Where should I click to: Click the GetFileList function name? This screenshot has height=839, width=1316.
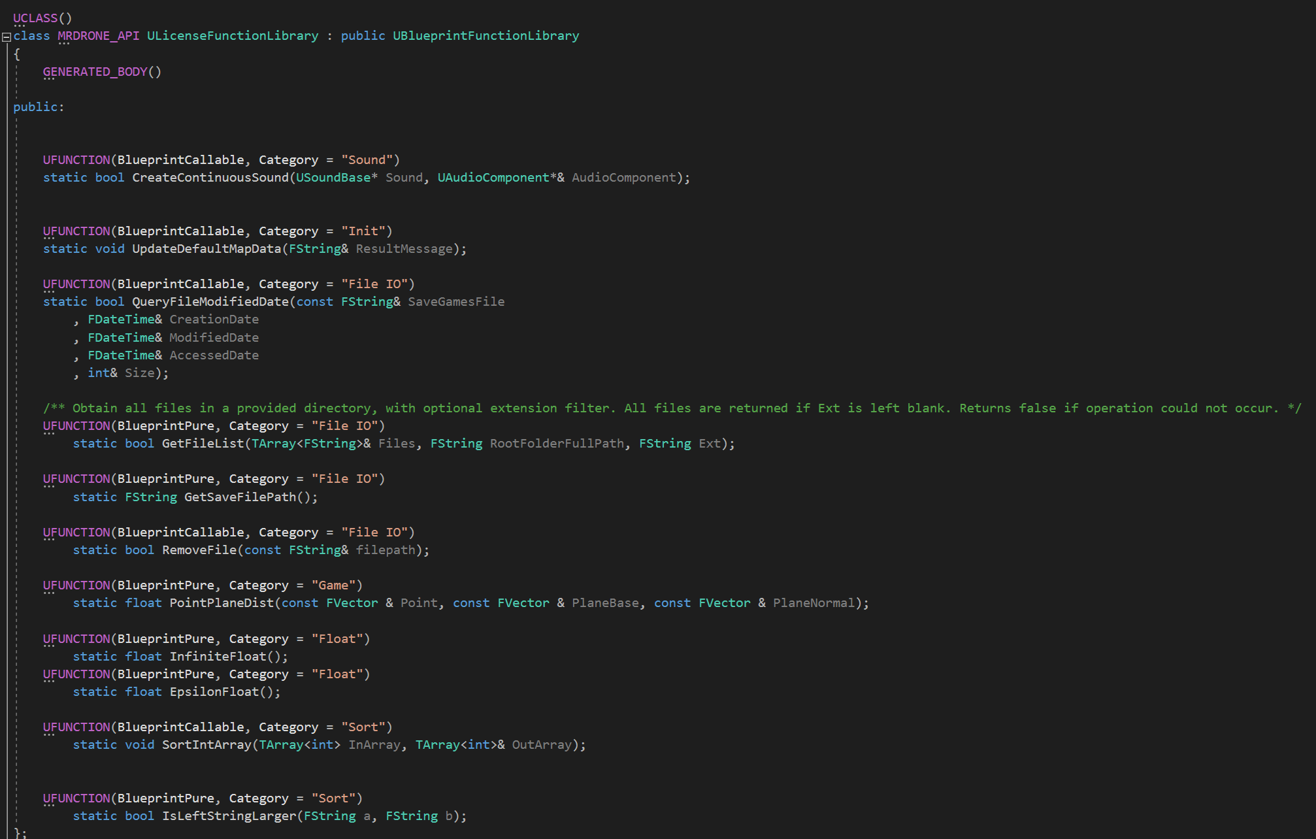(203, 443)
